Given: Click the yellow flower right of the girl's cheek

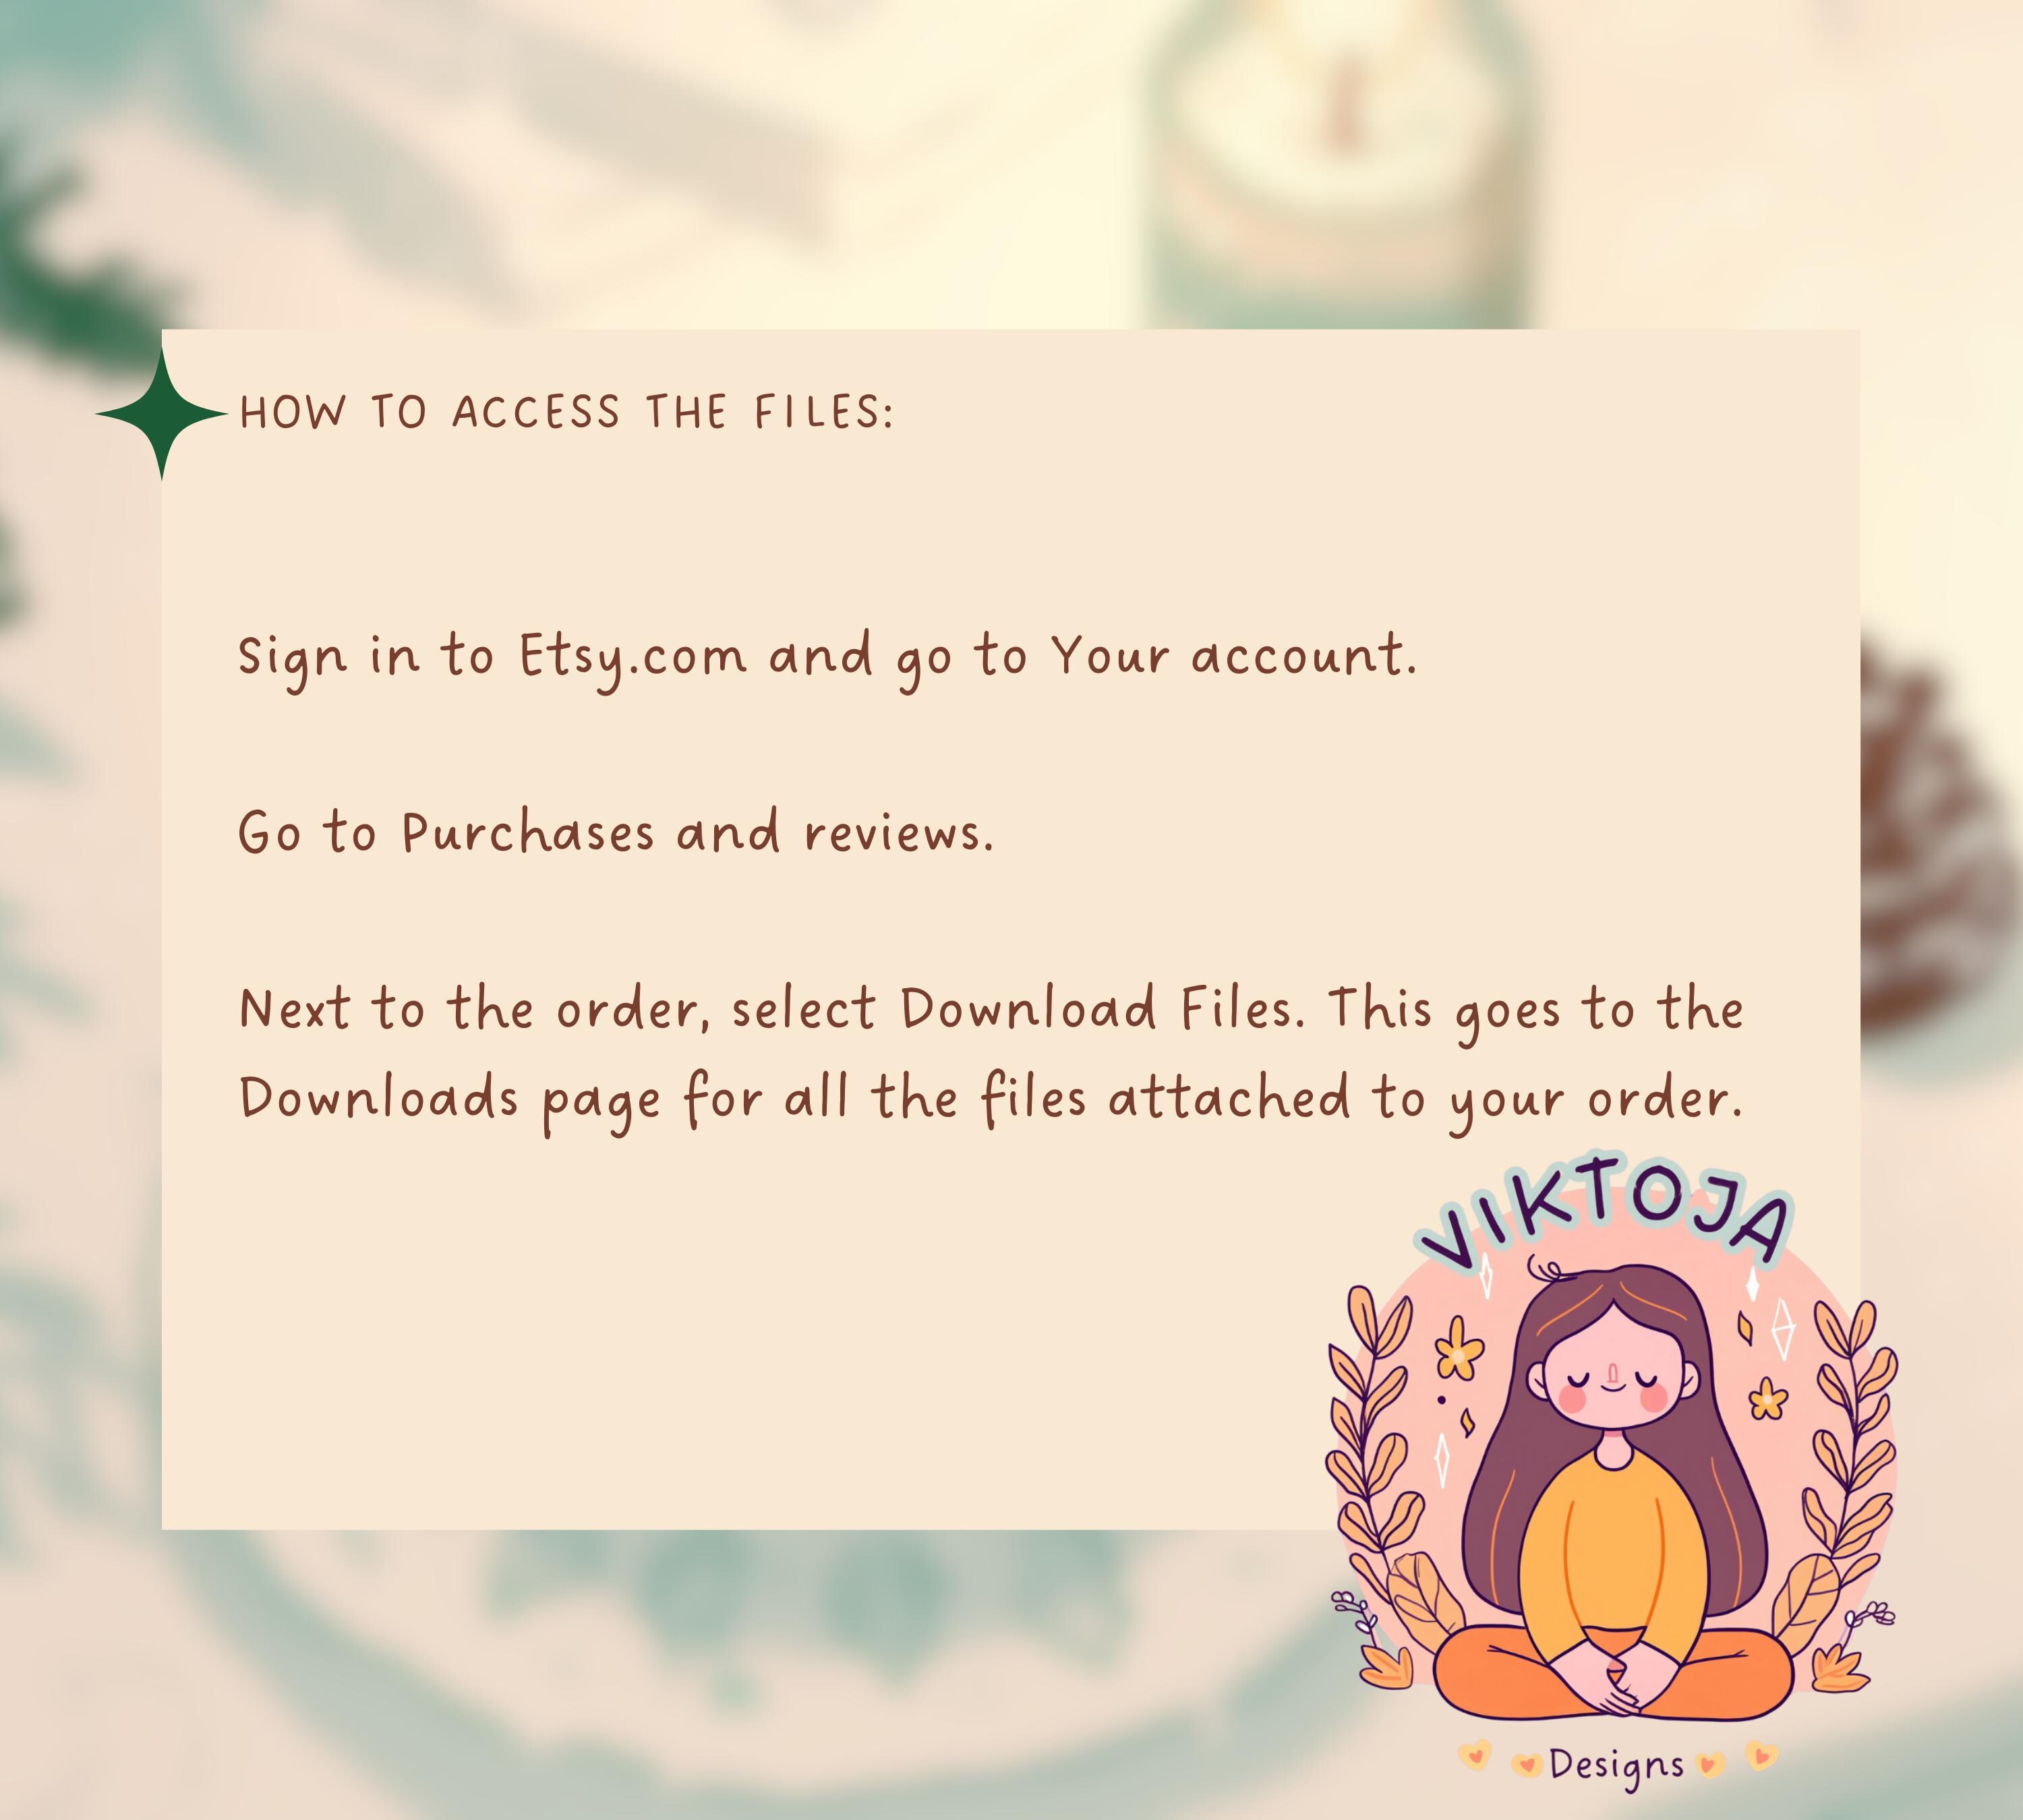Looking at the screenshot, I should point(1768,1397).
